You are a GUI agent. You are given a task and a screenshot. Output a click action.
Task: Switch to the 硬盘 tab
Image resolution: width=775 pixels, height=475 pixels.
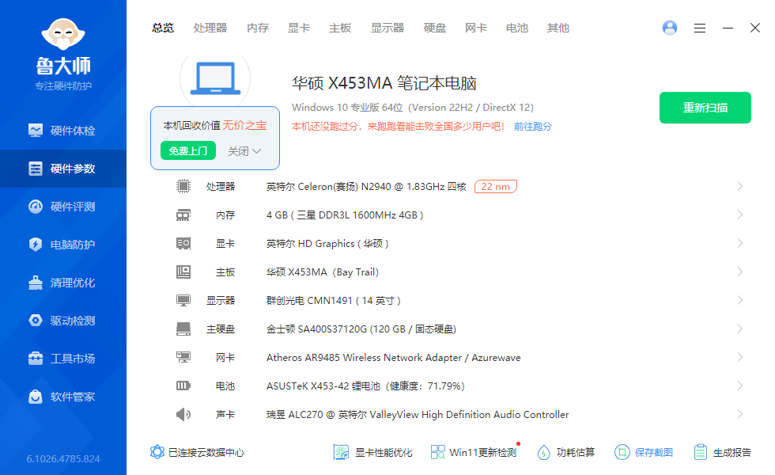coord(435,28)
